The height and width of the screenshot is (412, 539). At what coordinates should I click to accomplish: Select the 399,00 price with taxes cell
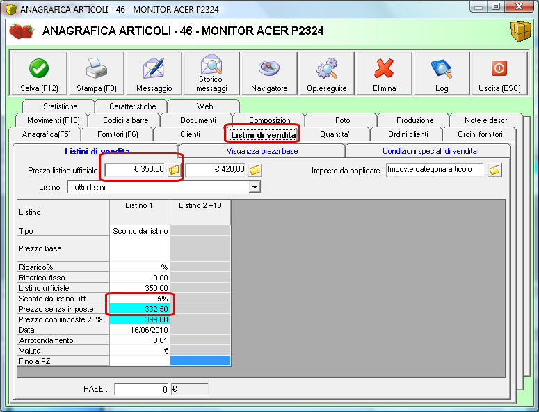click(x=140, y=319)
